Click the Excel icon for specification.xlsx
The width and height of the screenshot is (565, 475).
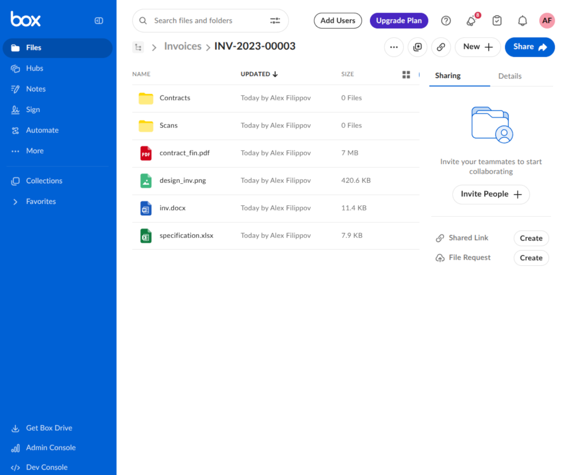point(146,236)
